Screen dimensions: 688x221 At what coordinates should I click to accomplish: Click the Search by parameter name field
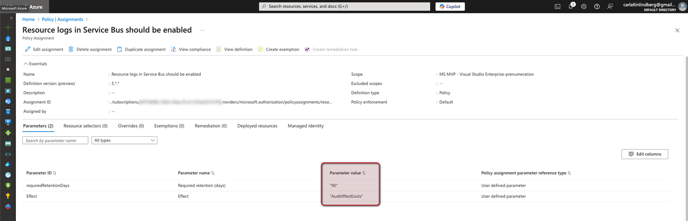coord(55,140)
